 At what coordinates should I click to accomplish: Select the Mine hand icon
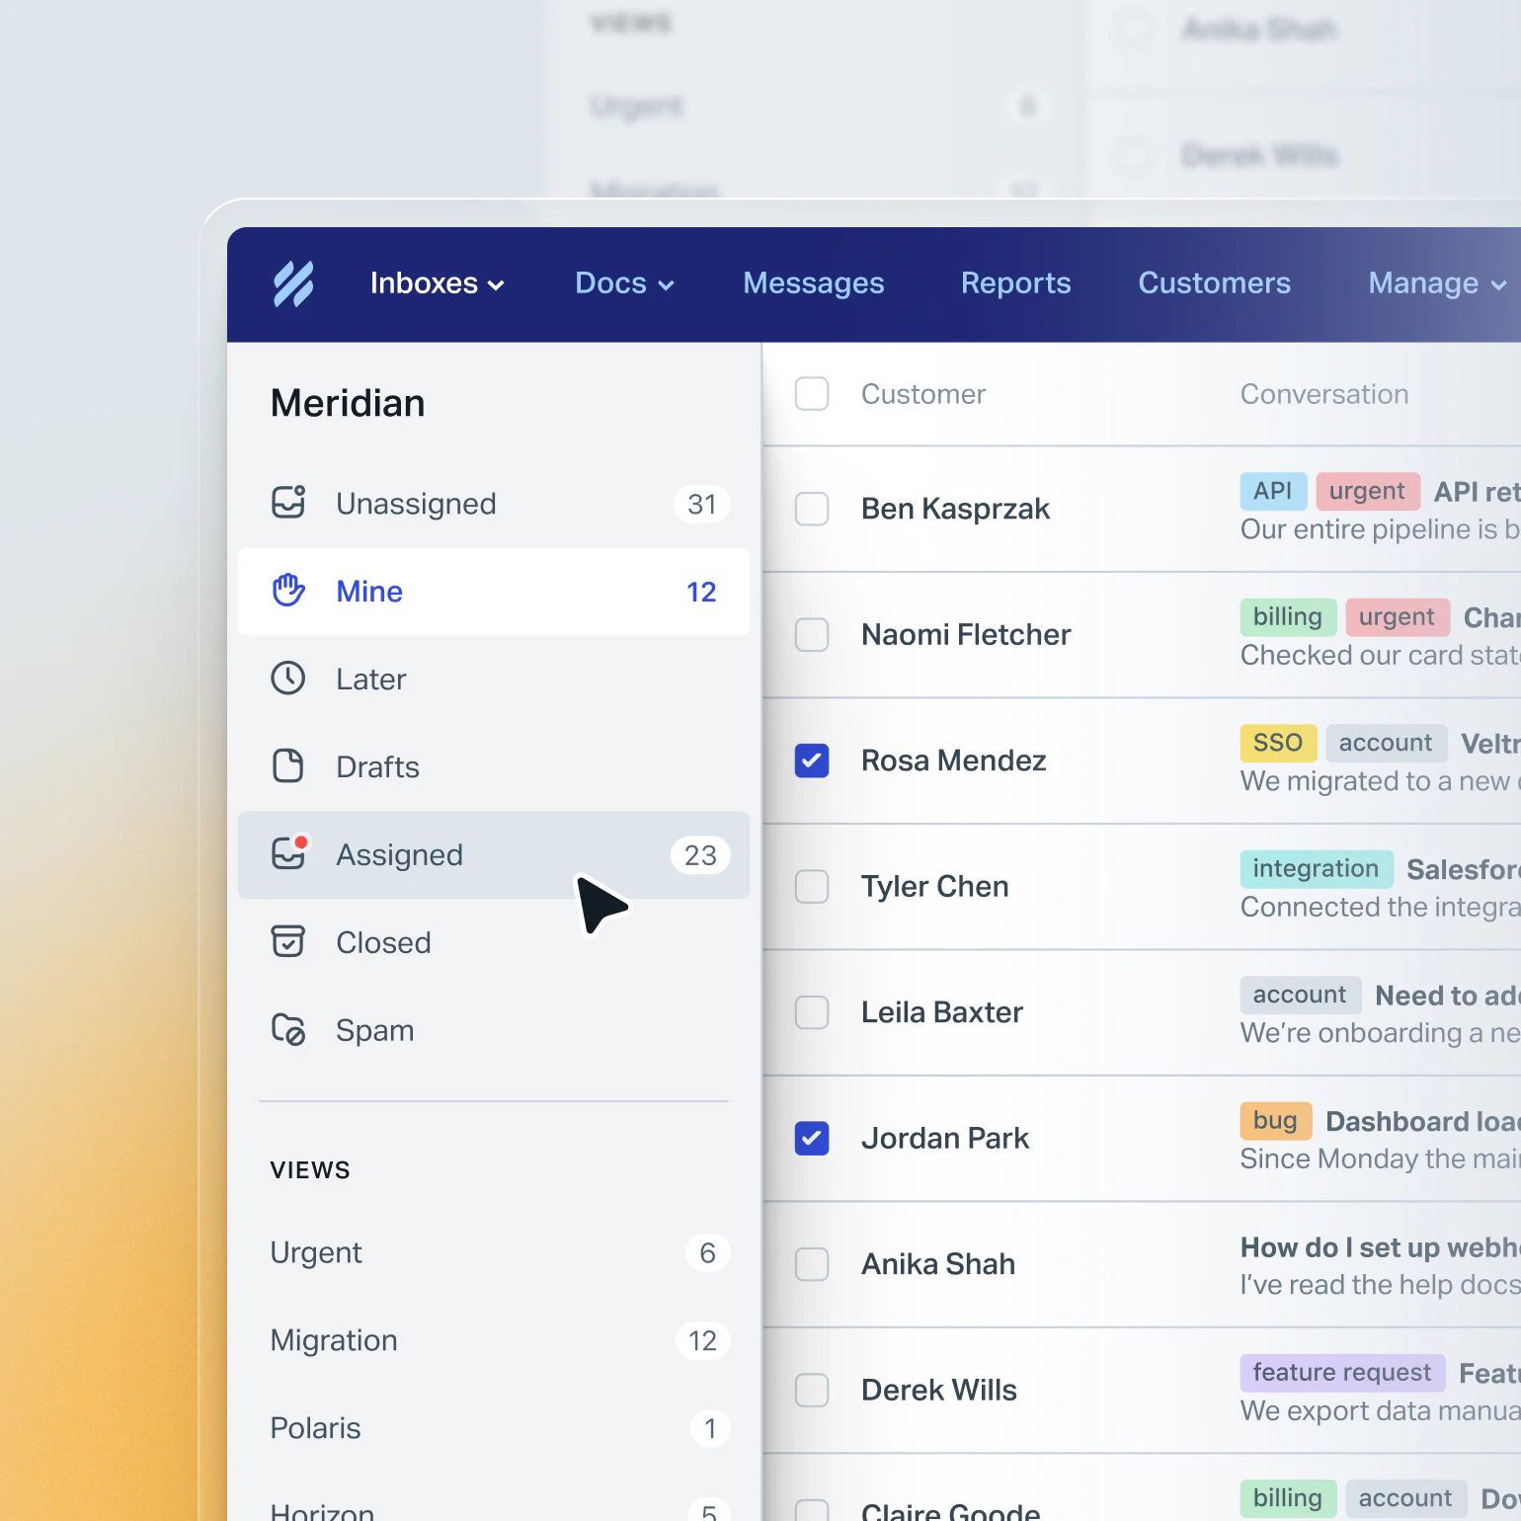click(287, 591)
